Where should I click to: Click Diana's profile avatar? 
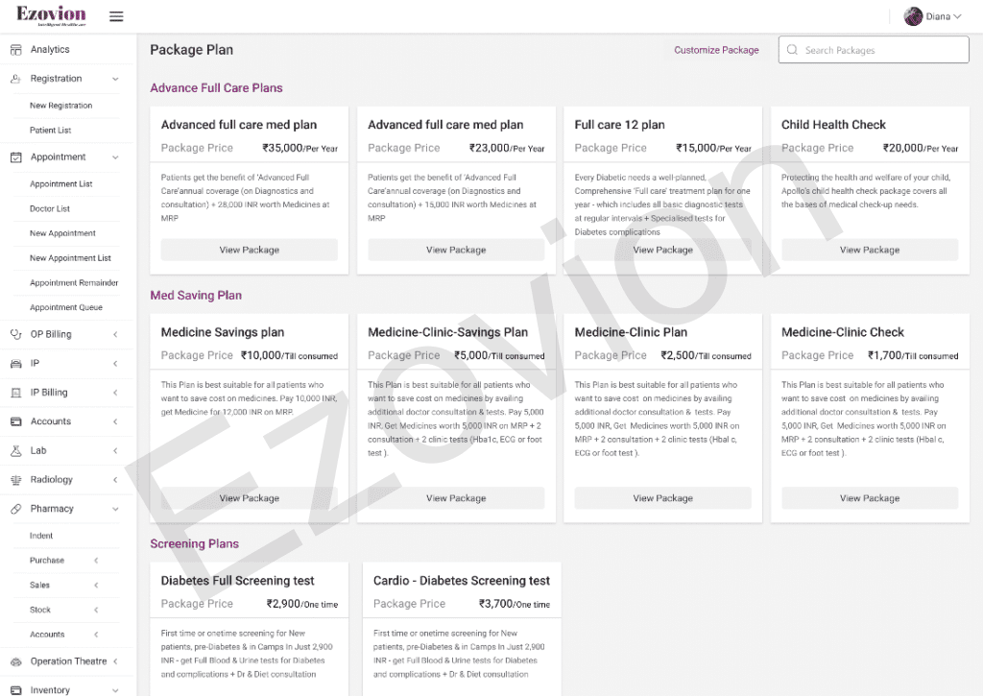coord(913,16)
